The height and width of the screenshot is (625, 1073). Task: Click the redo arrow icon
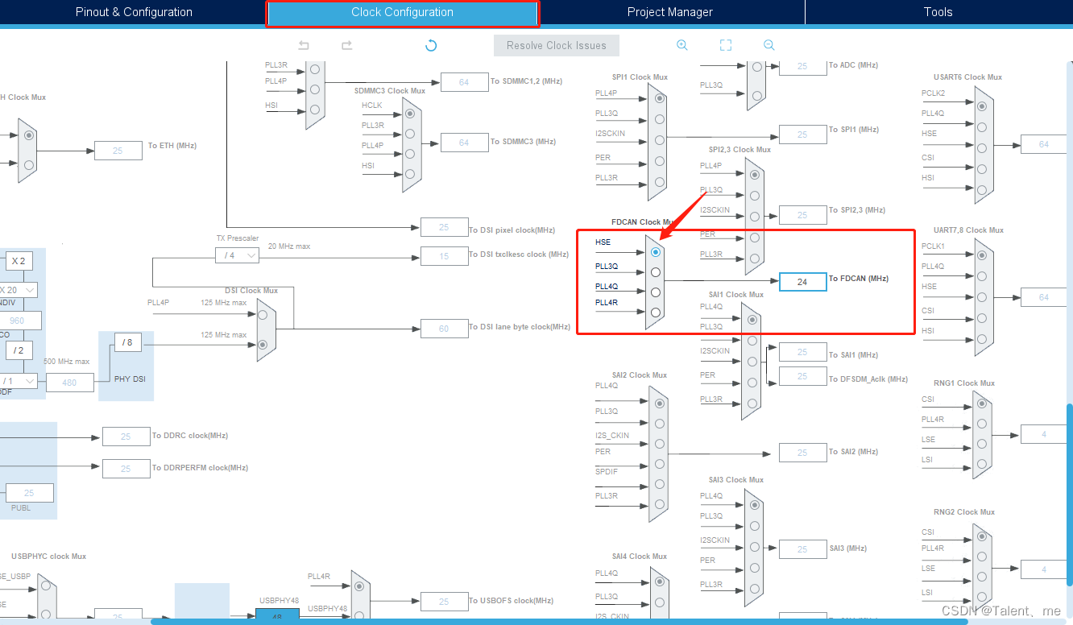346,45
